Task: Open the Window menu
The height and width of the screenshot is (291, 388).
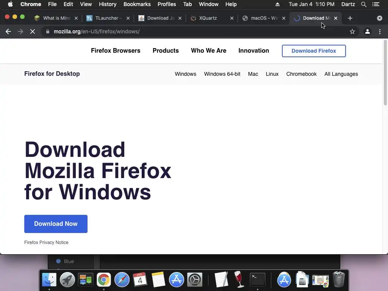Action: click(209, 4)
